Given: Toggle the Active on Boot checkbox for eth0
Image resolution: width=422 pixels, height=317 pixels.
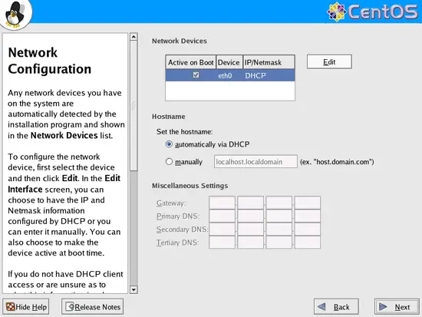Looking at the screenshot, I should click(196, 75).
